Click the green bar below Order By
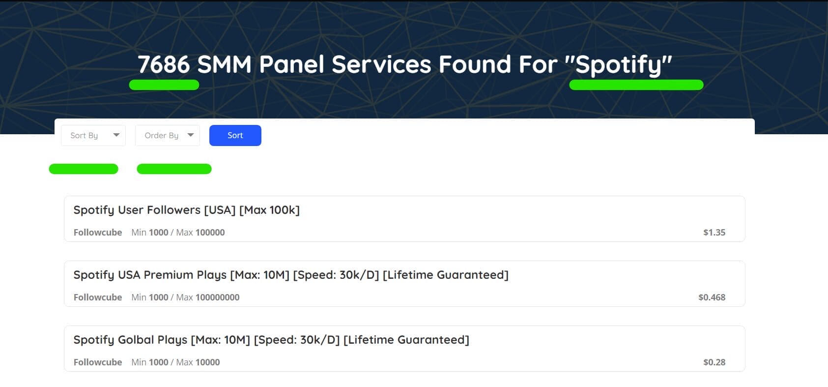This screenshot has height=387, width=828. tap(174, 169)
